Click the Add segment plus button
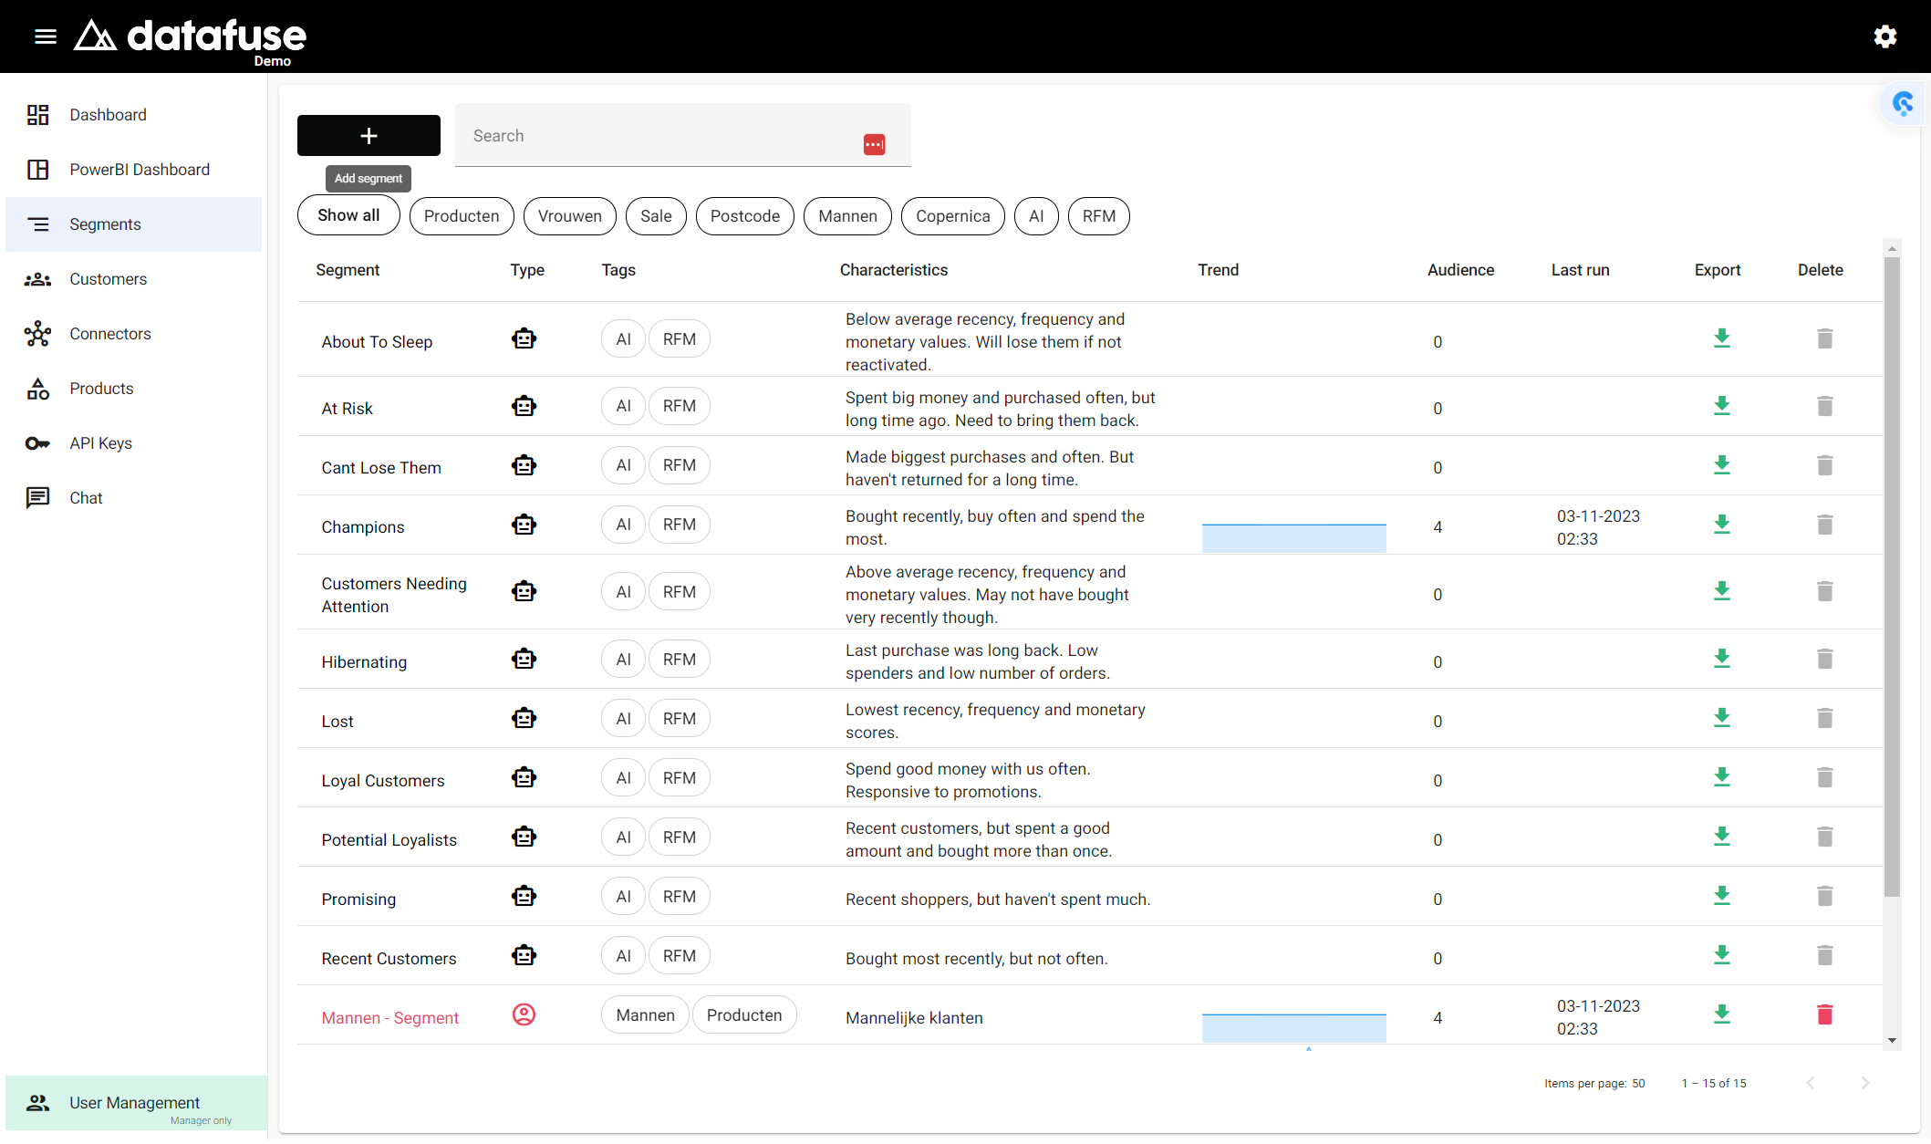1931x1144 pixels. coord(369,136)
